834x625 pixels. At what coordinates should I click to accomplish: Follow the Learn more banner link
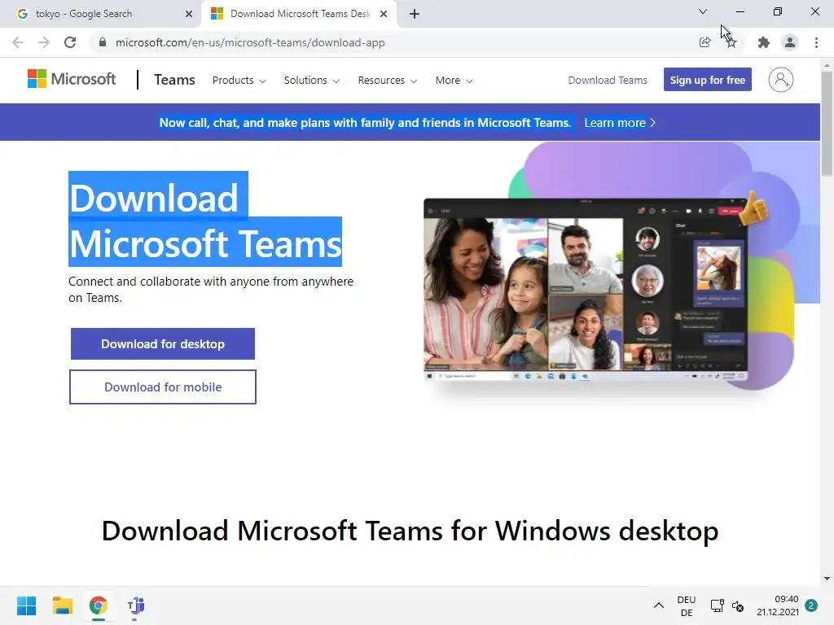click(x=620, y=123)
